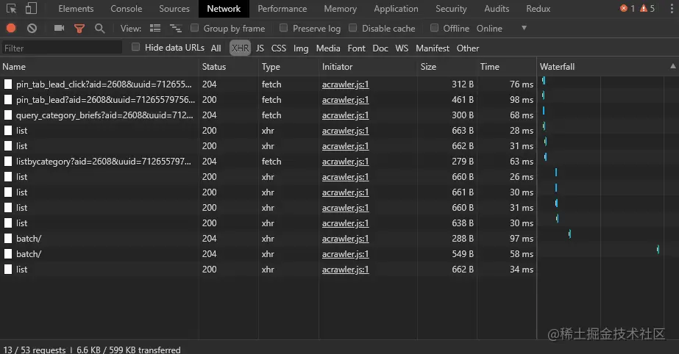
Task: Select the pin_tab_lead?aid=2608 request
Action: coord(105,100)
